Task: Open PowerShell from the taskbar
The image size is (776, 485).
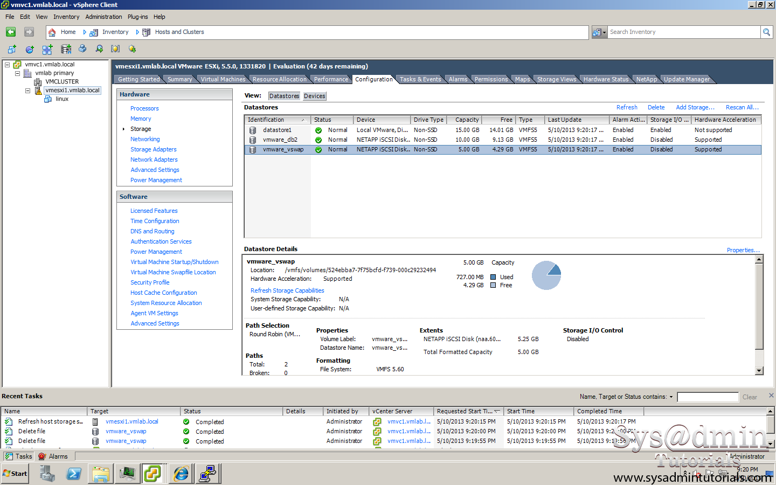Action: pyautogui.click(x=74, y=474)
